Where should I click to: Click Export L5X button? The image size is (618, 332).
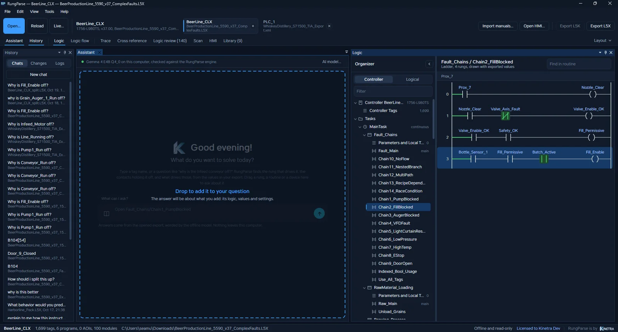601,26
